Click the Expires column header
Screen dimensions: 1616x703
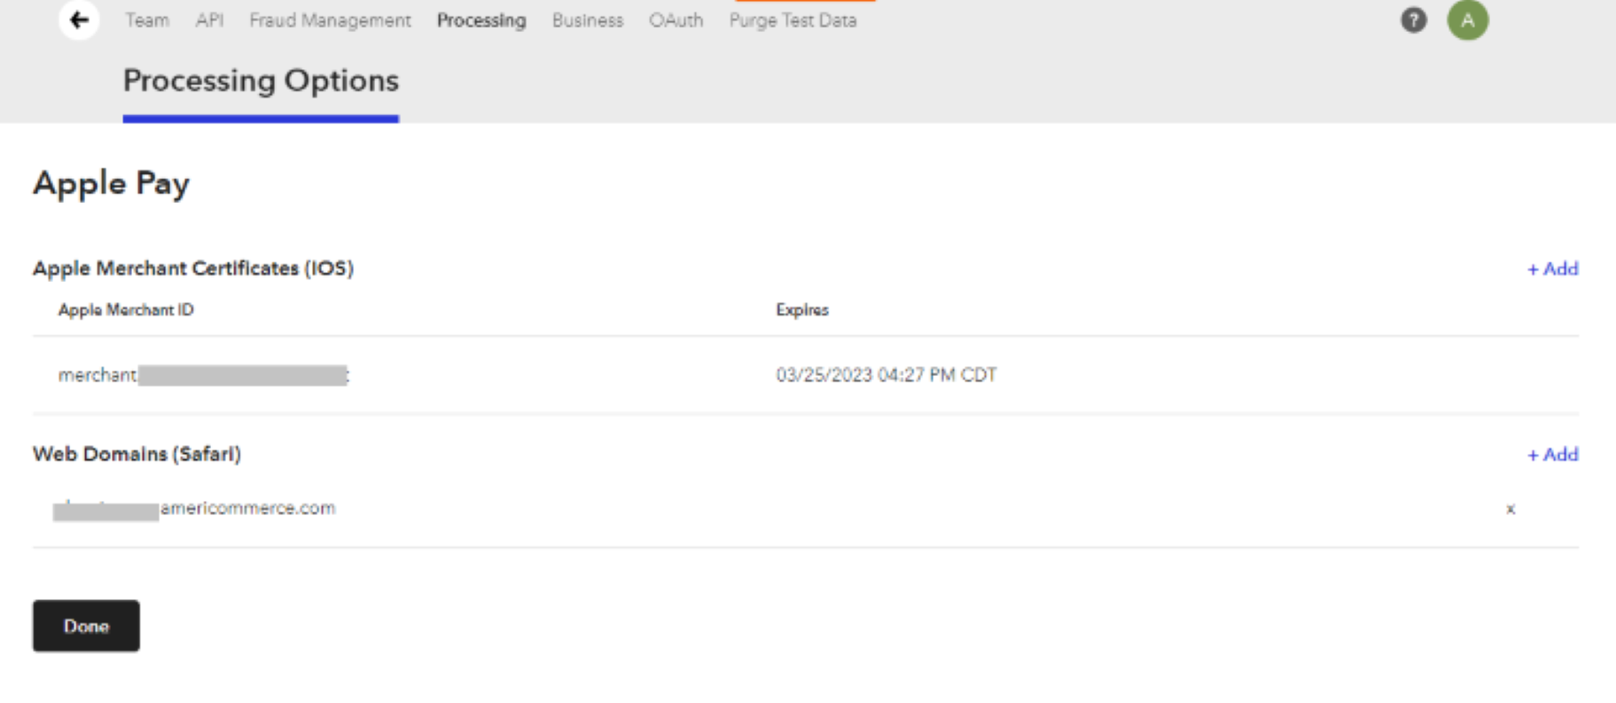pyautogui.click(x=801, y=309)
